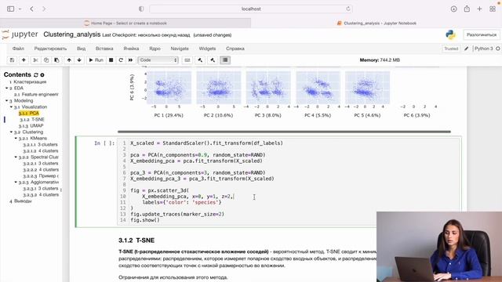This screenshot has height=282, width=502.
Task: Switch to the Home Page browser tab
Action: click(x=125, y=23)
